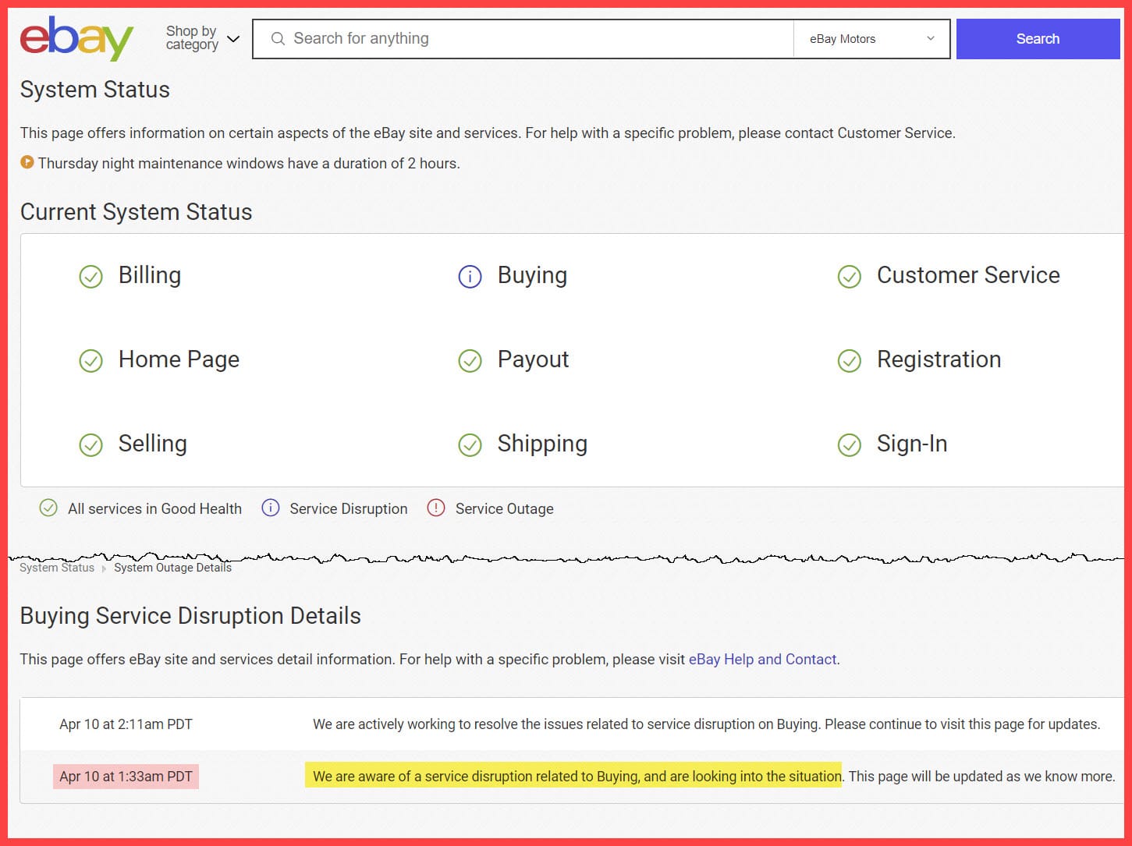
Task: Click the 'All services in Good Health' label
Action: point(154,509)
